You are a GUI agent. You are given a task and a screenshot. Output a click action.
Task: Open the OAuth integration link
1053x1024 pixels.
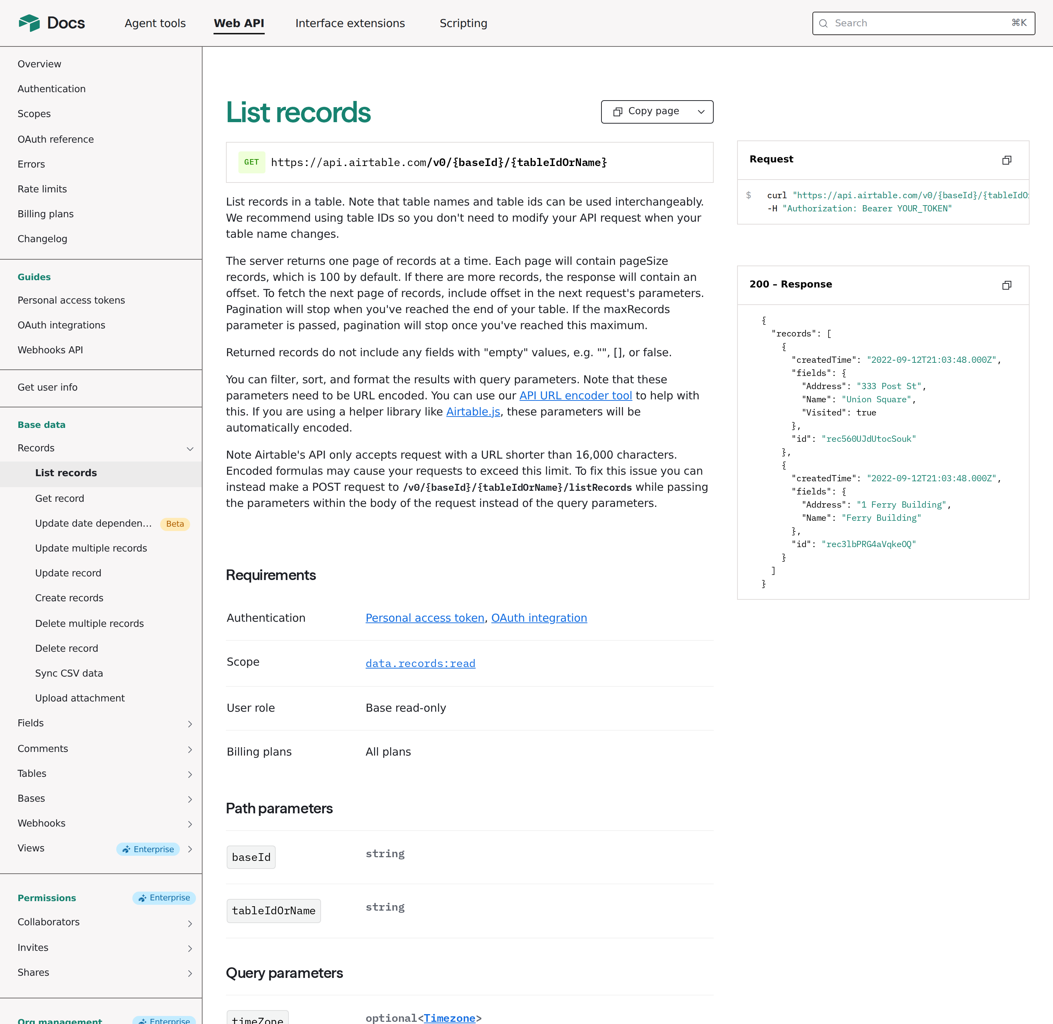pos(539,618)
